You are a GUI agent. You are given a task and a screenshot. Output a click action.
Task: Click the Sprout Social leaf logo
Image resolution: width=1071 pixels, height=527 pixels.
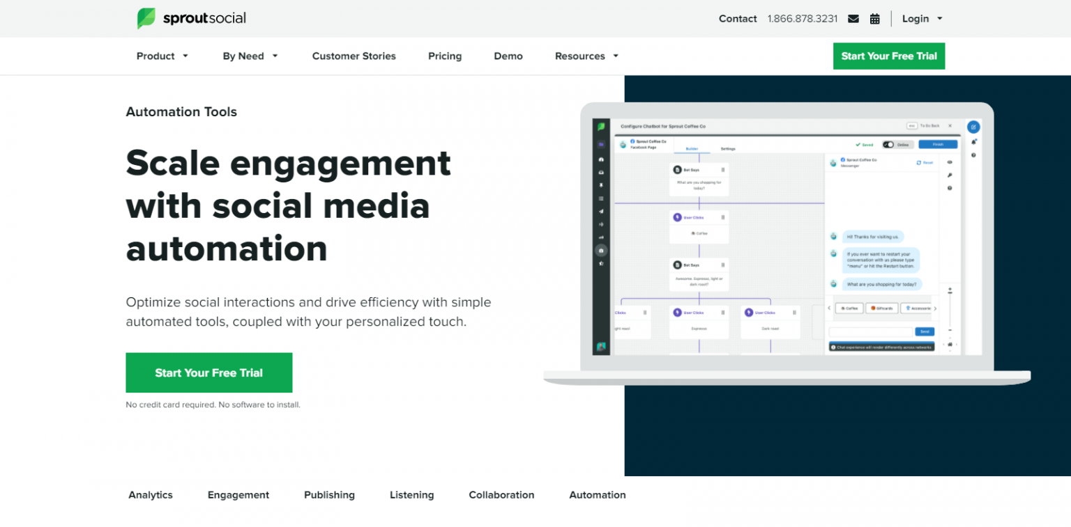146,18
